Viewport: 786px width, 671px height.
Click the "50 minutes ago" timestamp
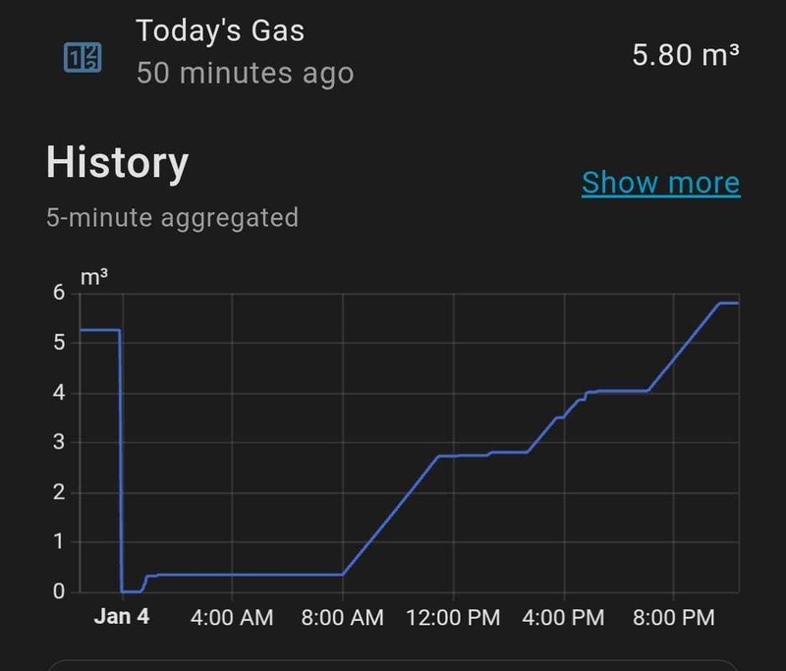(245, 73)
